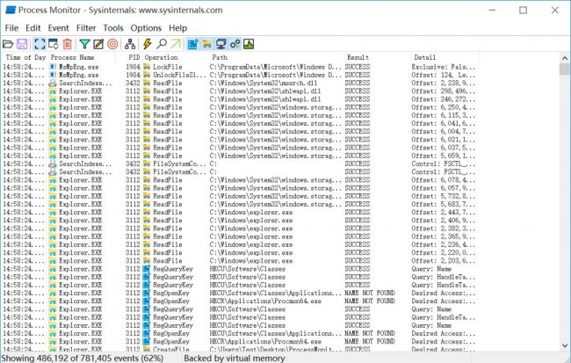Toggle event capture on the toolbar
This screenshot has height=363, width=571.
[40, 44]
